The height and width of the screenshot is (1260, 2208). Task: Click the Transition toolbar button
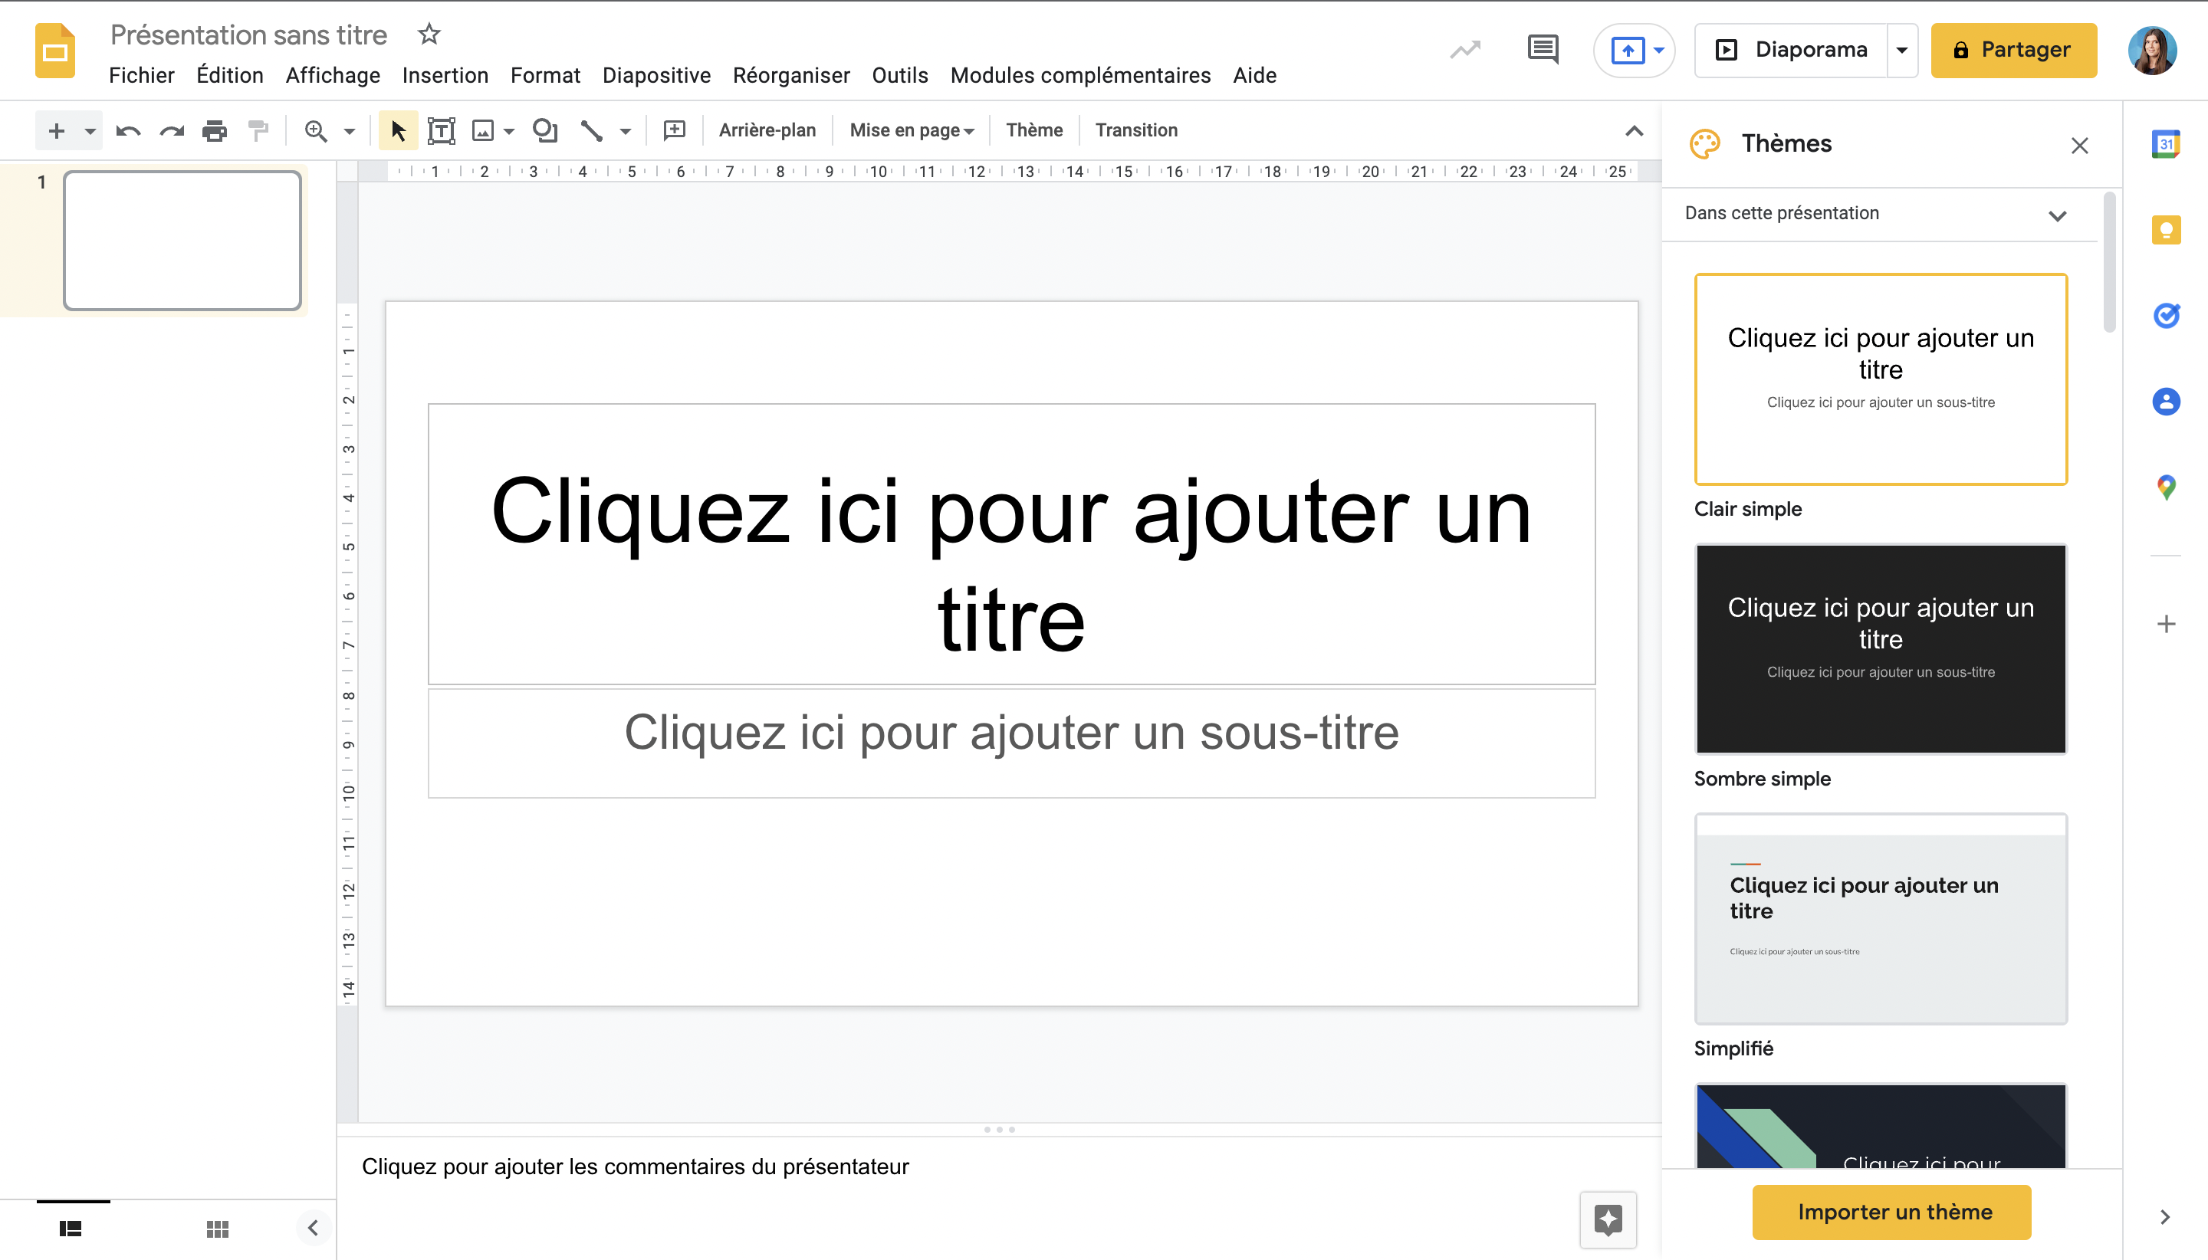tap(1136, 130)
